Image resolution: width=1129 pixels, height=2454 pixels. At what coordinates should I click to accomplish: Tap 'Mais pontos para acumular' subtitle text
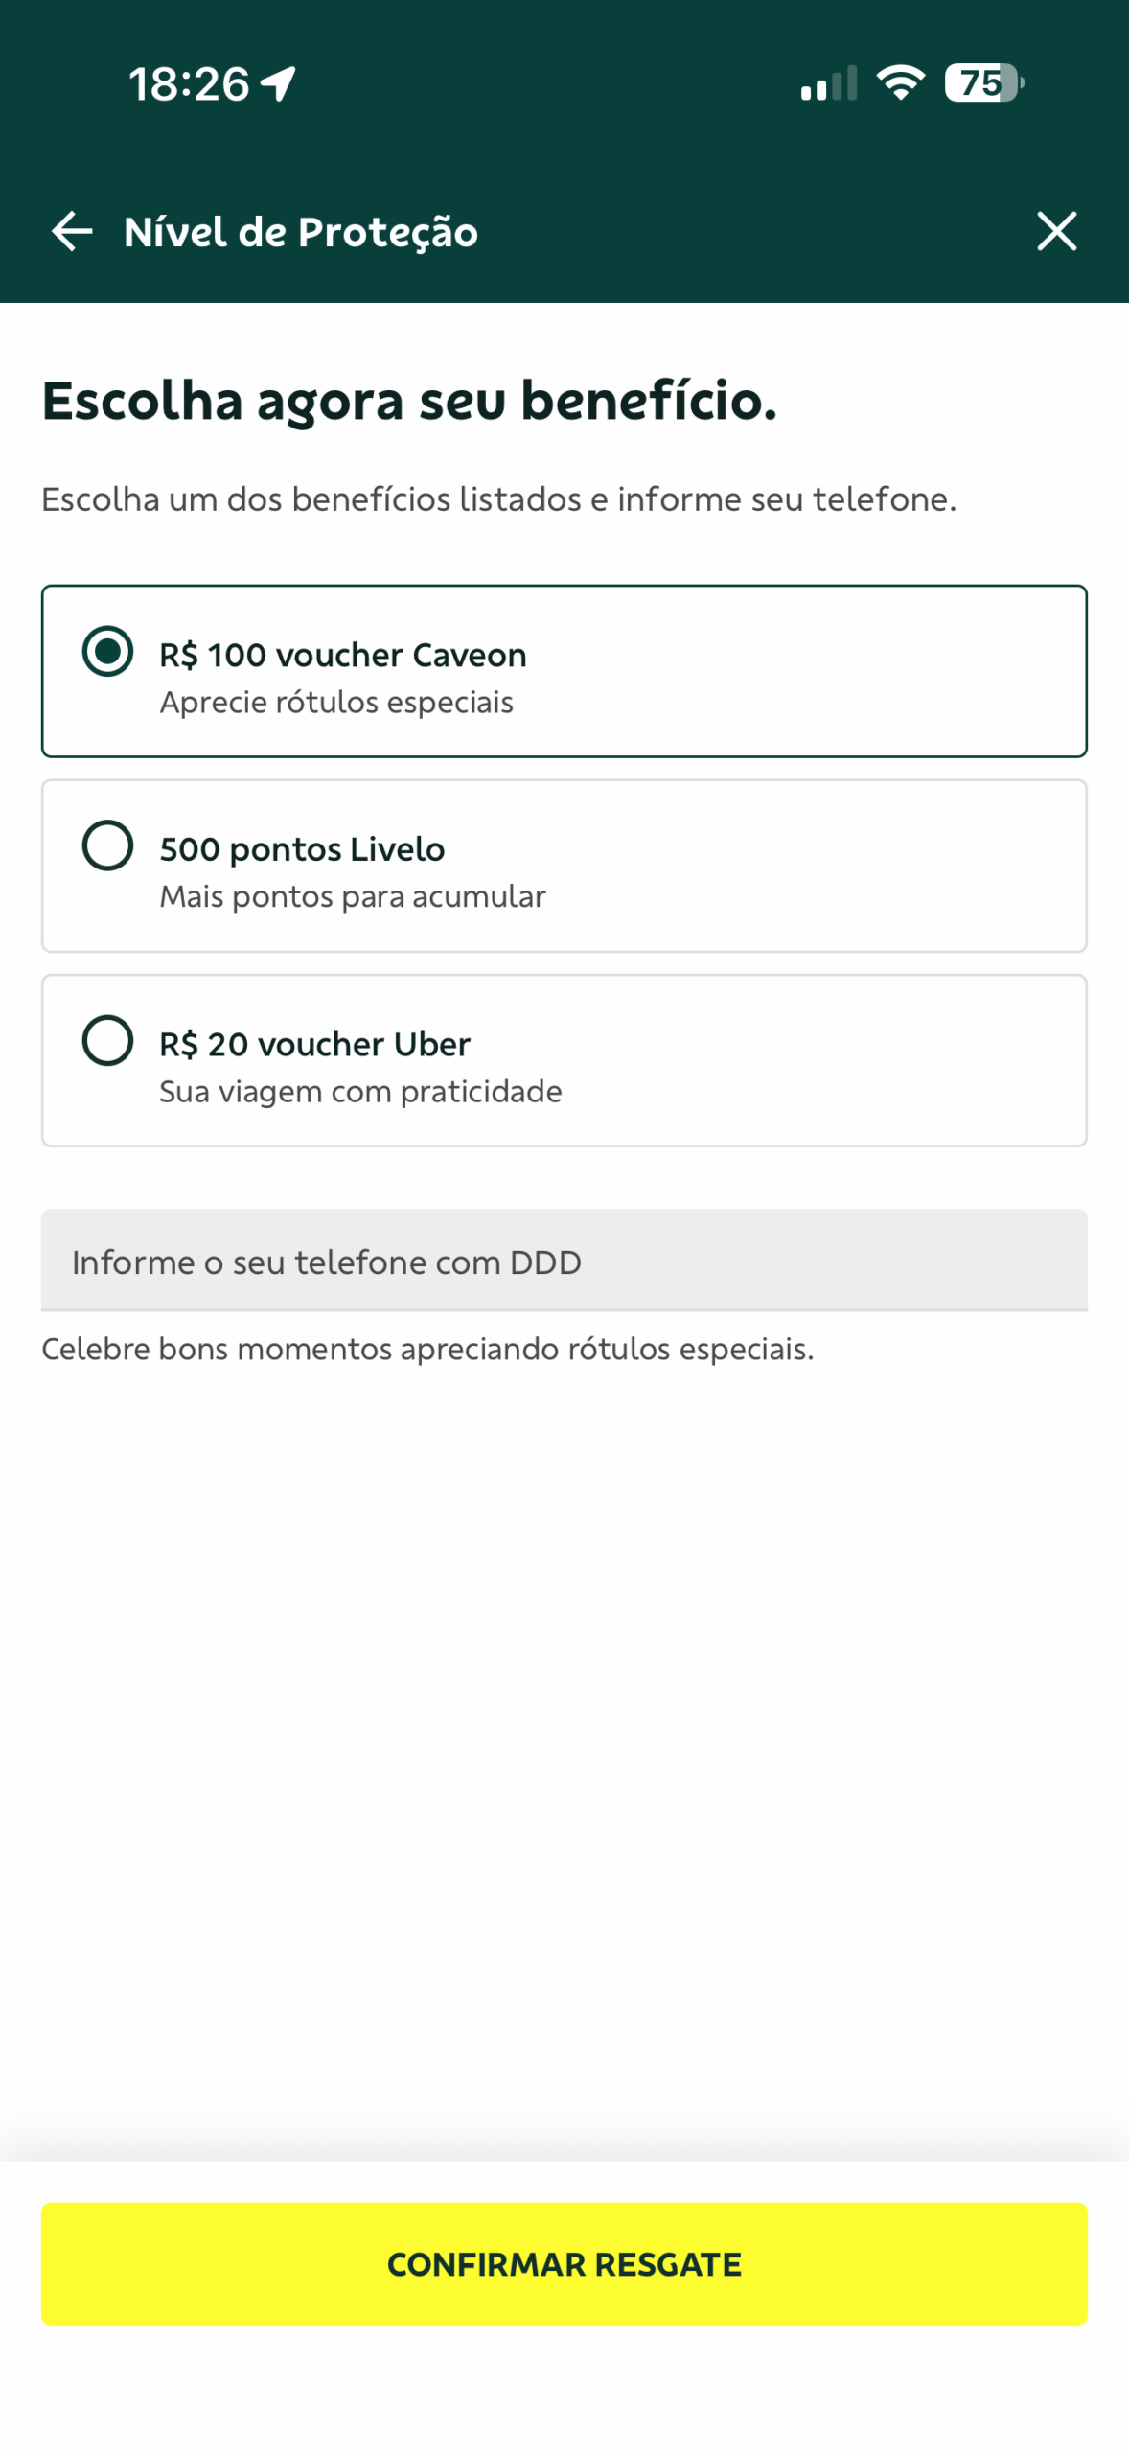click(x=353, y=897)
